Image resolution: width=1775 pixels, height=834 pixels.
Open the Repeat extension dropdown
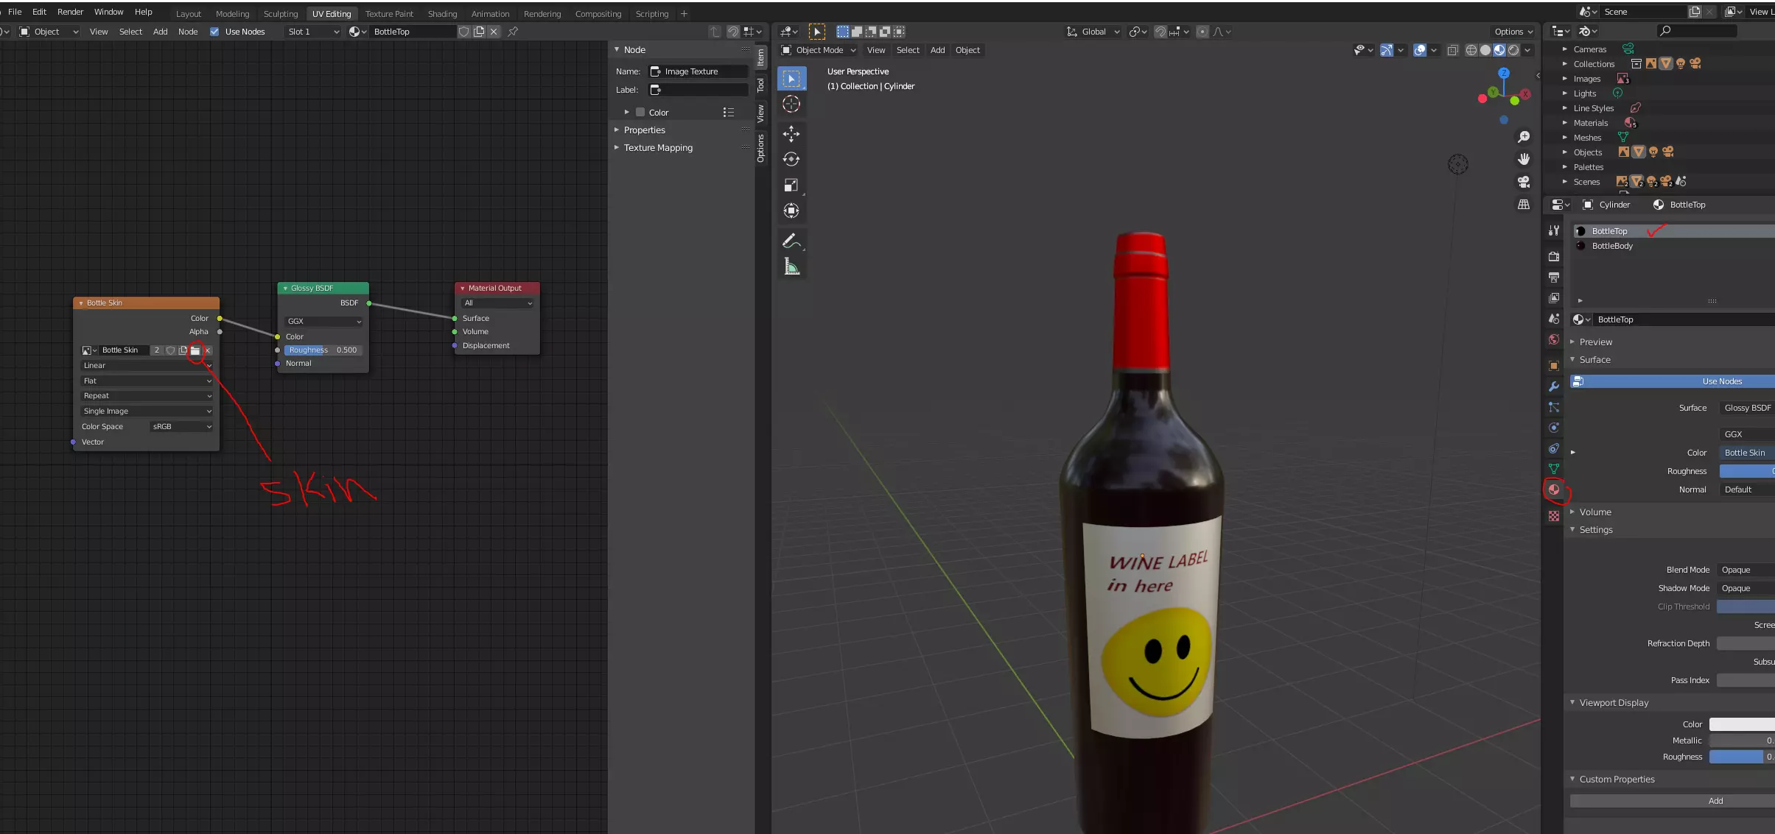[x=147, y=396]
